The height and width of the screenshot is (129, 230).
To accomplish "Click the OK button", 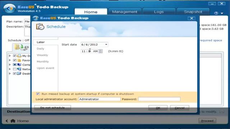I will click(x=158, y=108).
